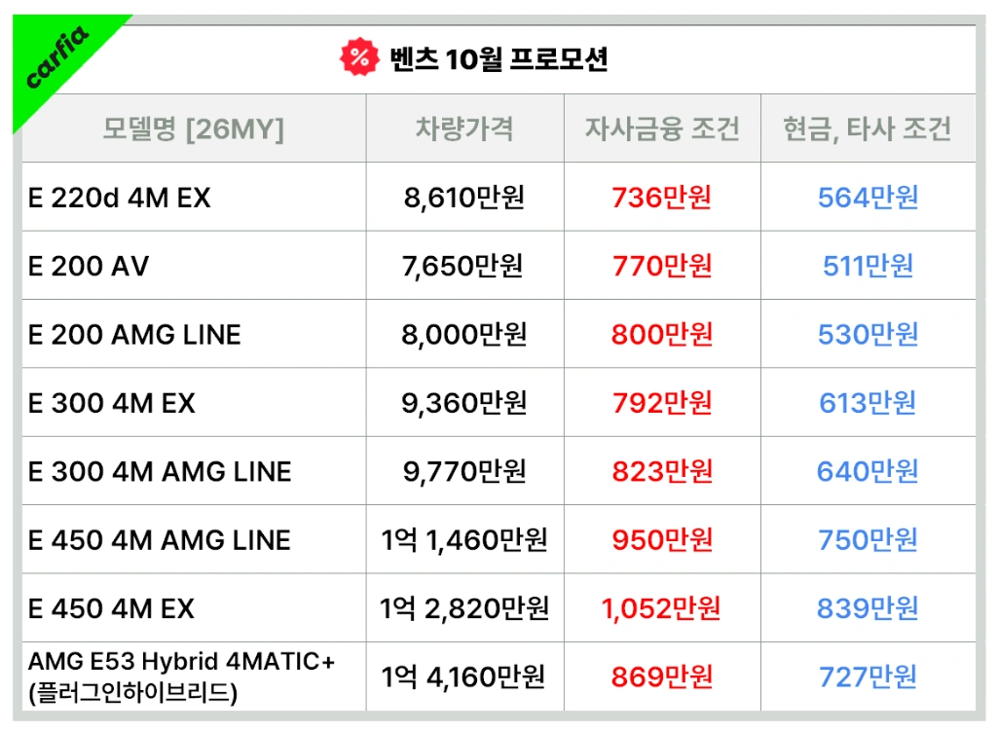The image size is (997, 731).
Task: Pick the E 450 4M EX model name
Action: pos(111,609)
